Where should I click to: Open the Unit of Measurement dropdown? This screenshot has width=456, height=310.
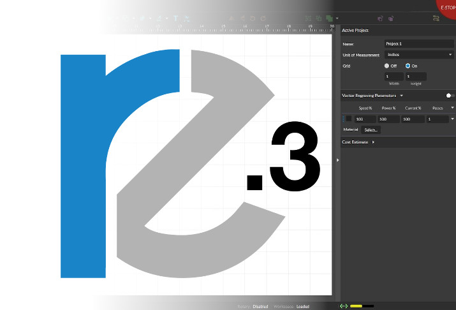coord(418,55)
